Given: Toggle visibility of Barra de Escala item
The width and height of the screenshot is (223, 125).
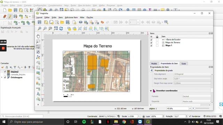Looking at the screenshot, I should pyautogui.click(x=151, y=40).
